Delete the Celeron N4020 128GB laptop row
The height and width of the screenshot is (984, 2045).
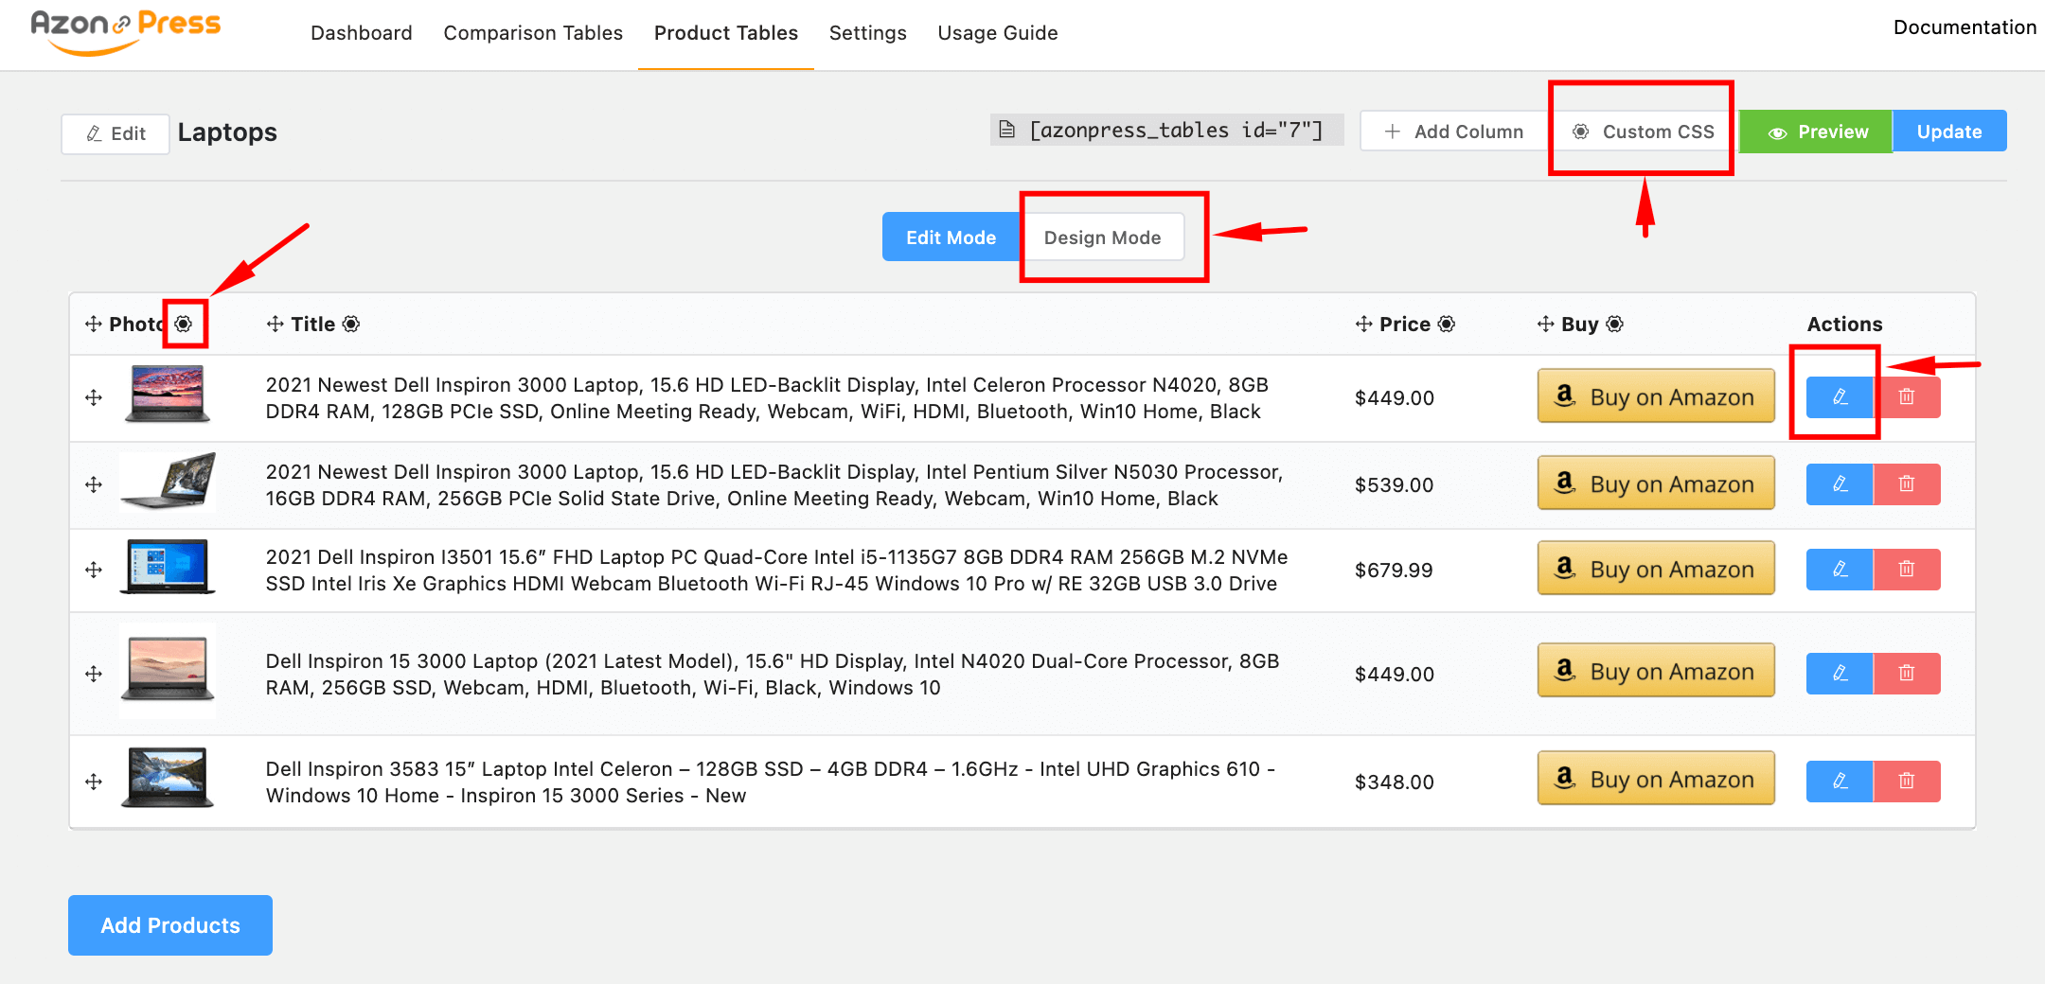click(x=1907, y=397)
